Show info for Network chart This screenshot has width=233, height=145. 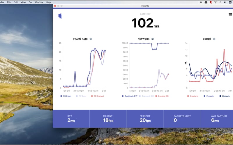pyautogui.click(x=153, y=39)
